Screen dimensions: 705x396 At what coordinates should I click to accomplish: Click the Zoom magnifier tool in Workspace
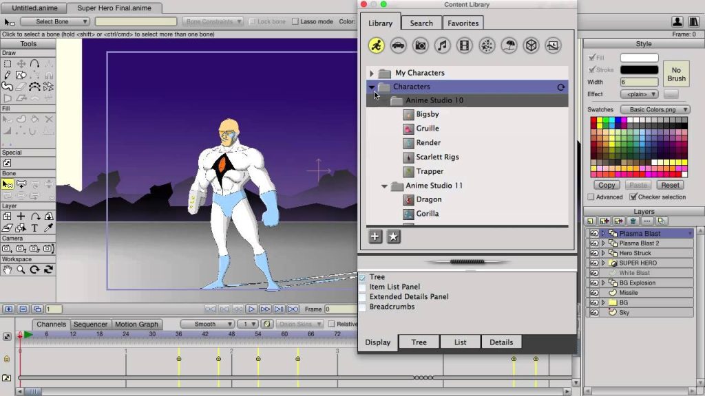coord(21,270)
